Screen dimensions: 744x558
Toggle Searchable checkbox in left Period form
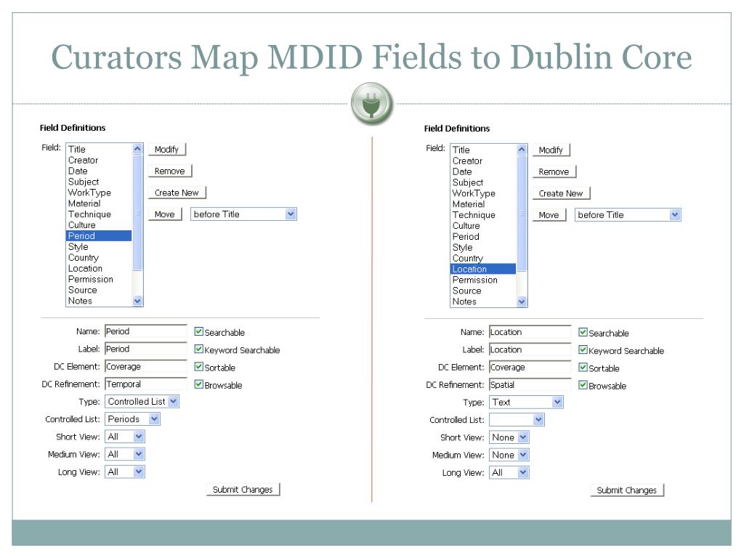click(199, 331)
